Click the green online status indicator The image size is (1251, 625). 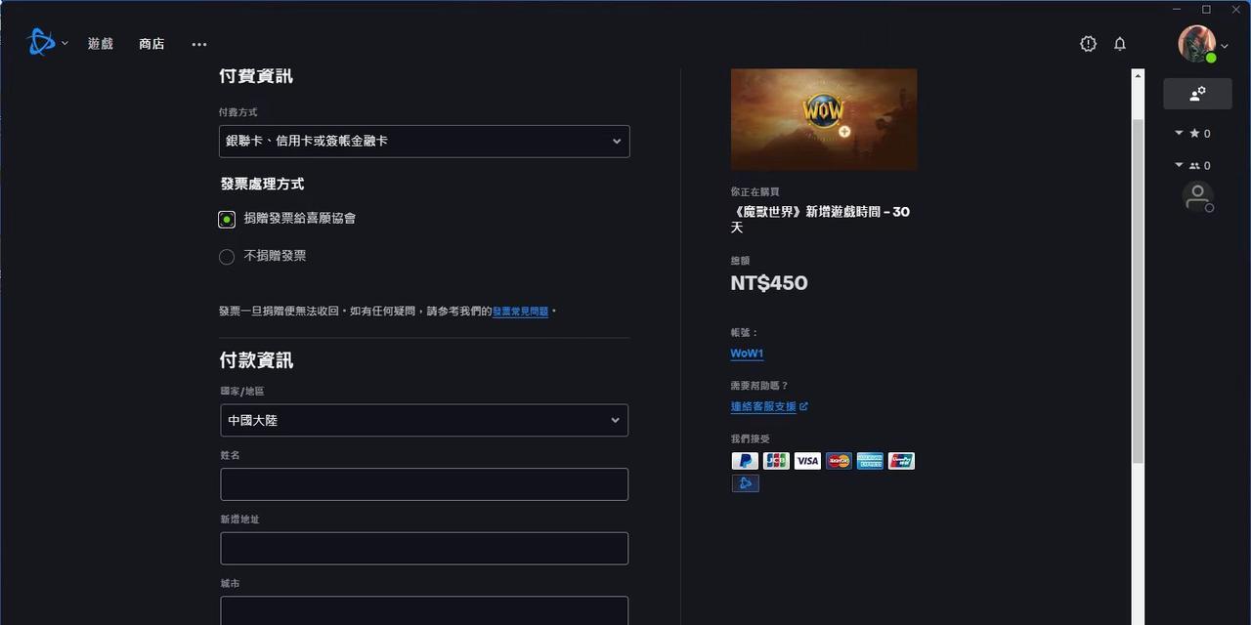point(1210,59)
